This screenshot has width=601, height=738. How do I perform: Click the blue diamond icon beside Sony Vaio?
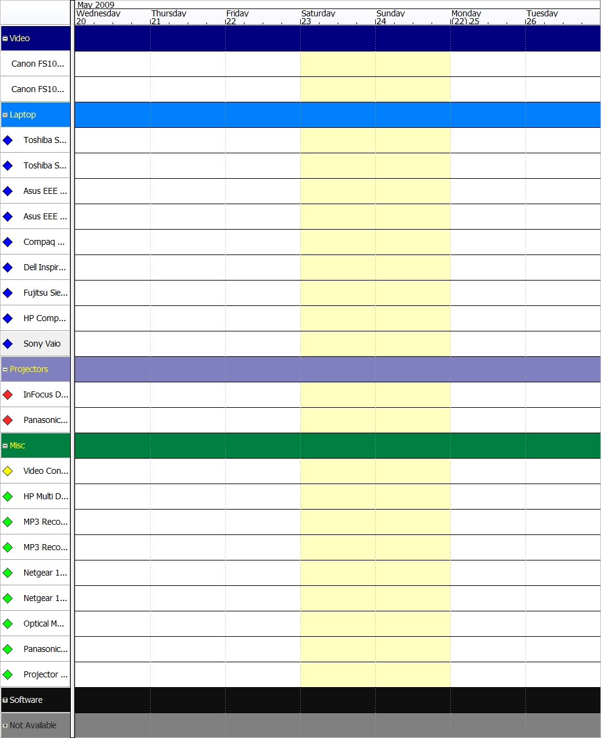(x=8, y=344)
